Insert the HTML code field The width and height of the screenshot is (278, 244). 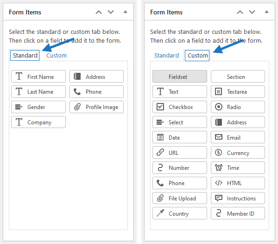[238, 183]
